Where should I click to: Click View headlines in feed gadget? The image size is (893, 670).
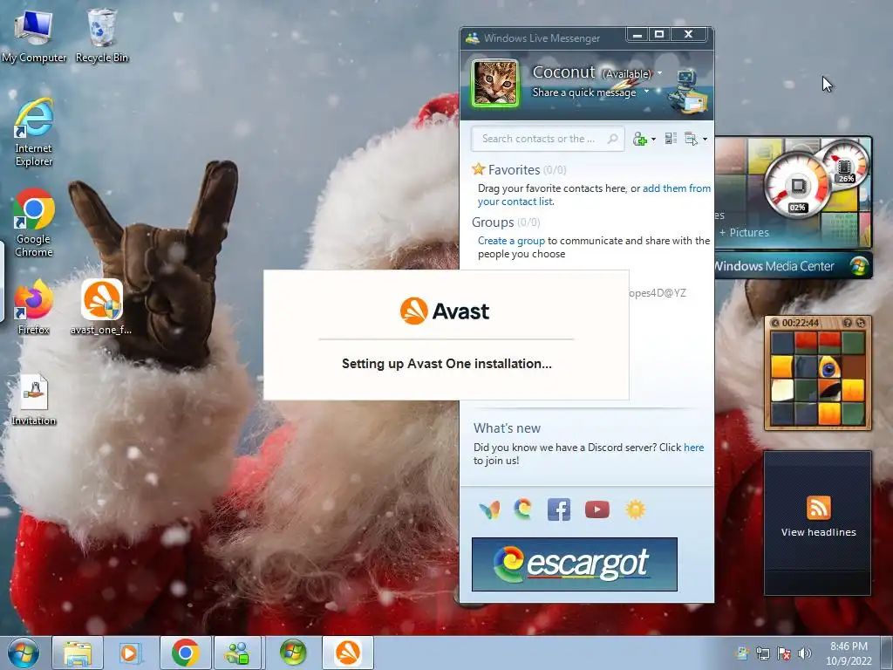[x=818, y=532]
